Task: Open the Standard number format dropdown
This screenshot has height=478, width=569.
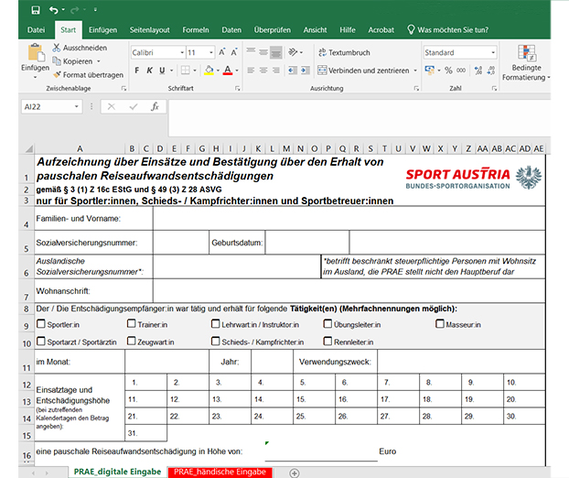Action: click(493, 53)
